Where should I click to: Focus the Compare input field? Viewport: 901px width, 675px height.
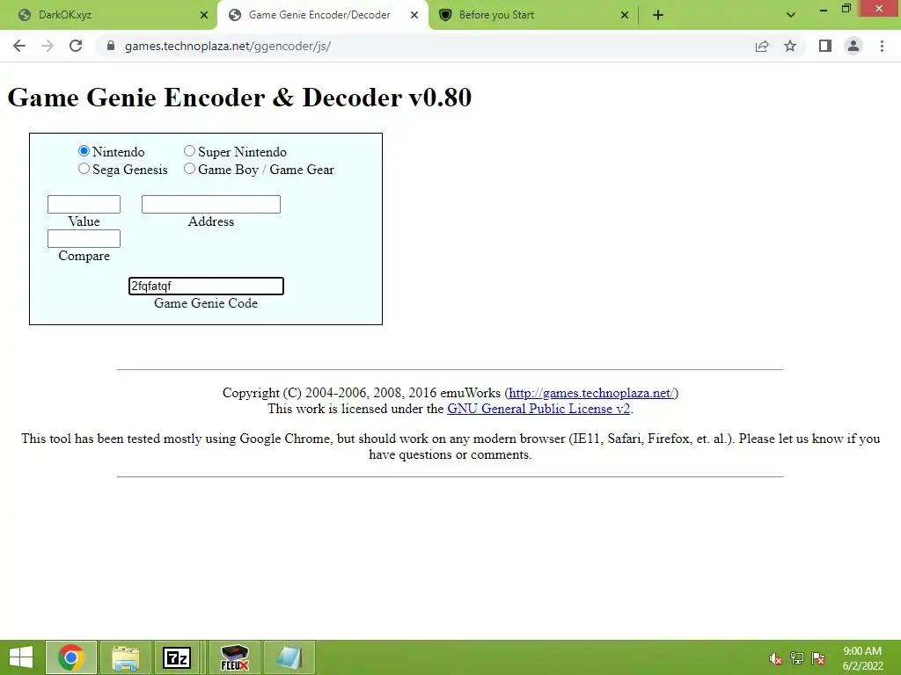click(x=84, y=239)
